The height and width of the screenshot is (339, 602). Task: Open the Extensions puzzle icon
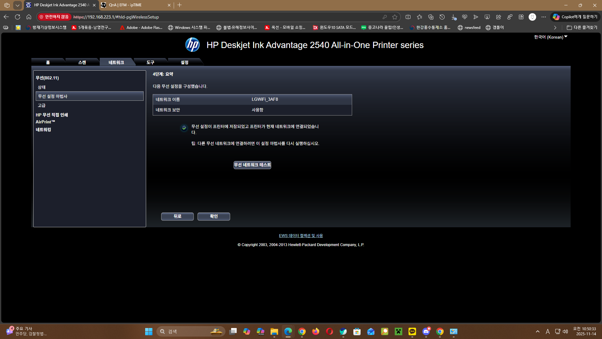(521, 17)
